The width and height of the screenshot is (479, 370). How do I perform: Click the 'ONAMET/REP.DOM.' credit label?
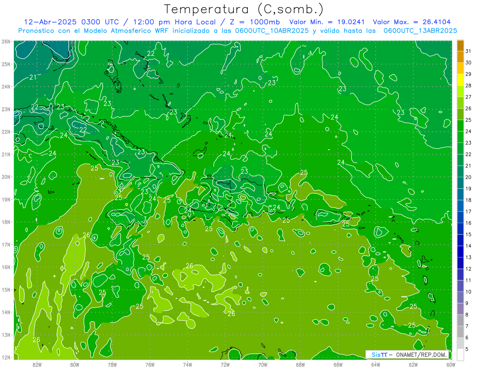[x=422, y=355]
